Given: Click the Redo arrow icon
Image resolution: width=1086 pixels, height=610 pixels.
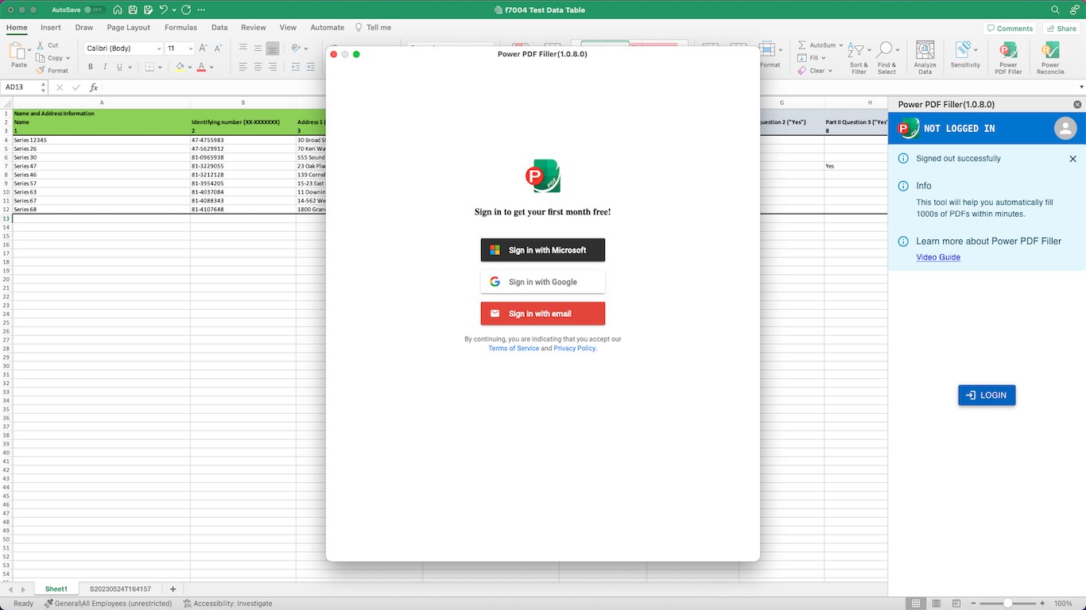Looking at the screenshot, I should click(186, 10).
